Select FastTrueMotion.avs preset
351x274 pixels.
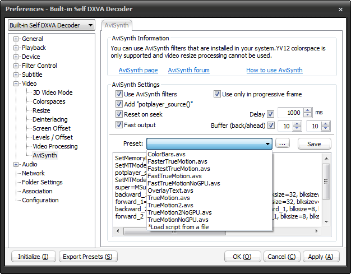(210, 176)
